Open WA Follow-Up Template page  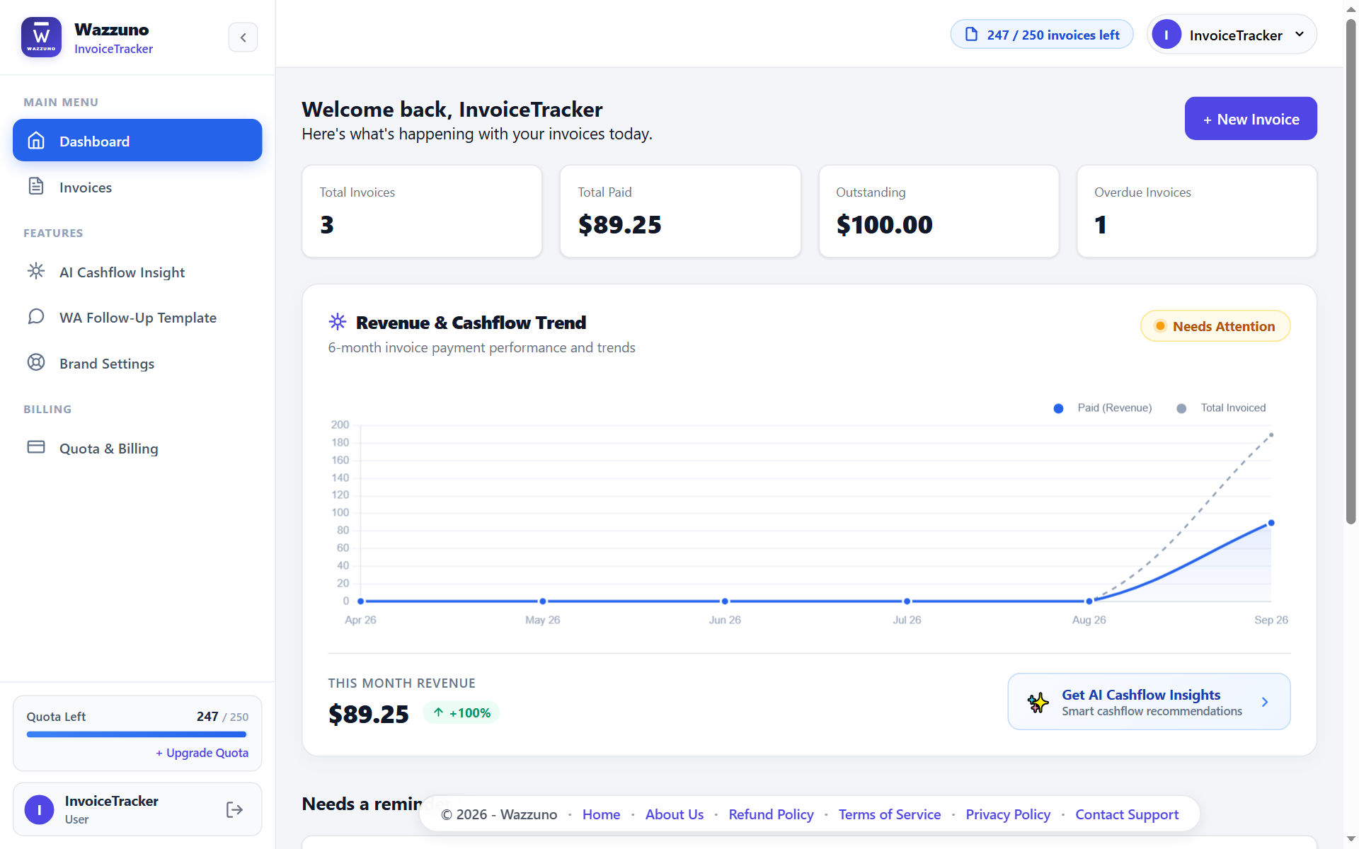click(137, 317)
